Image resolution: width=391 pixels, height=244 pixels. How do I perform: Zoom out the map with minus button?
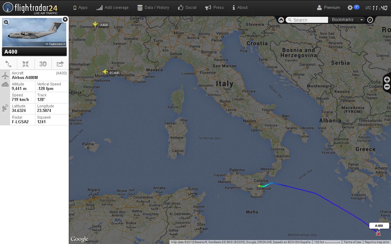pos(387,87)
